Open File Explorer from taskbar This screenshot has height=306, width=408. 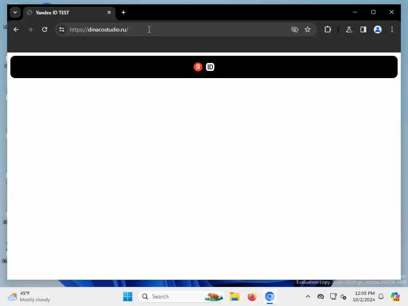tap(234, 296)
